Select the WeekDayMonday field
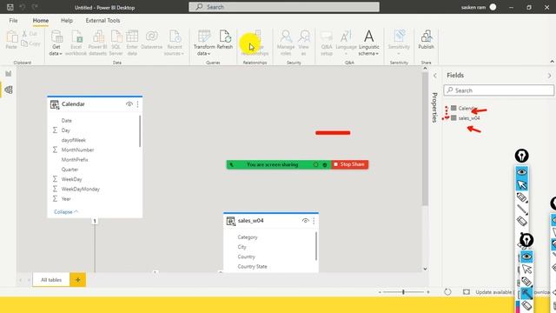 click(81, 190)
